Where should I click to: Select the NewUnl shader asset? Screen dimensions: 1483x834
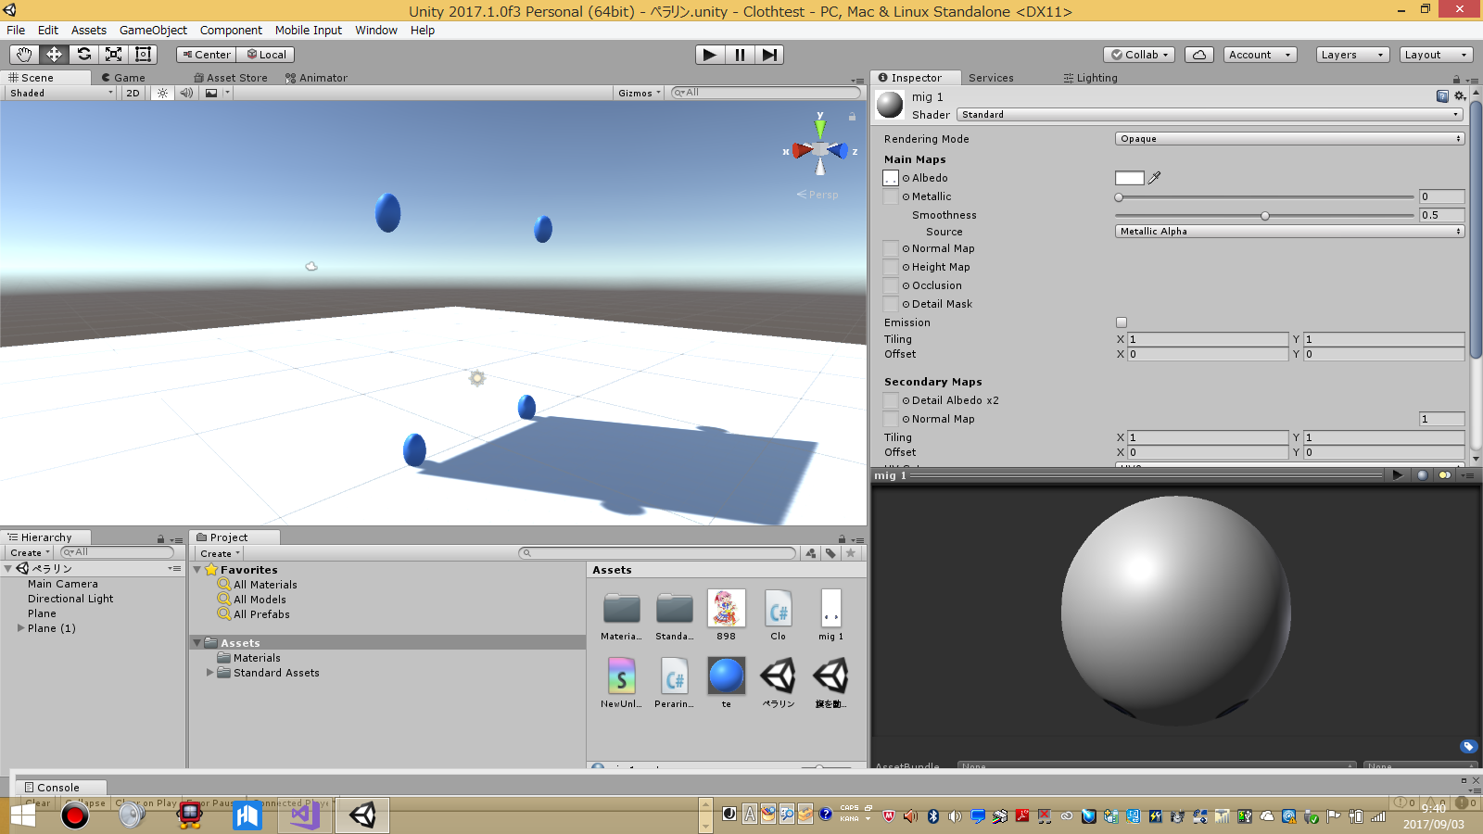click(622, 683)
